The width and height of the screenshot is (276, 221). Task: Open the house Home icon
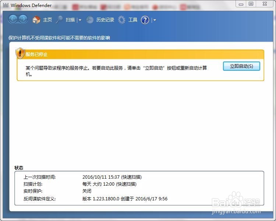(x=36, y=20)
